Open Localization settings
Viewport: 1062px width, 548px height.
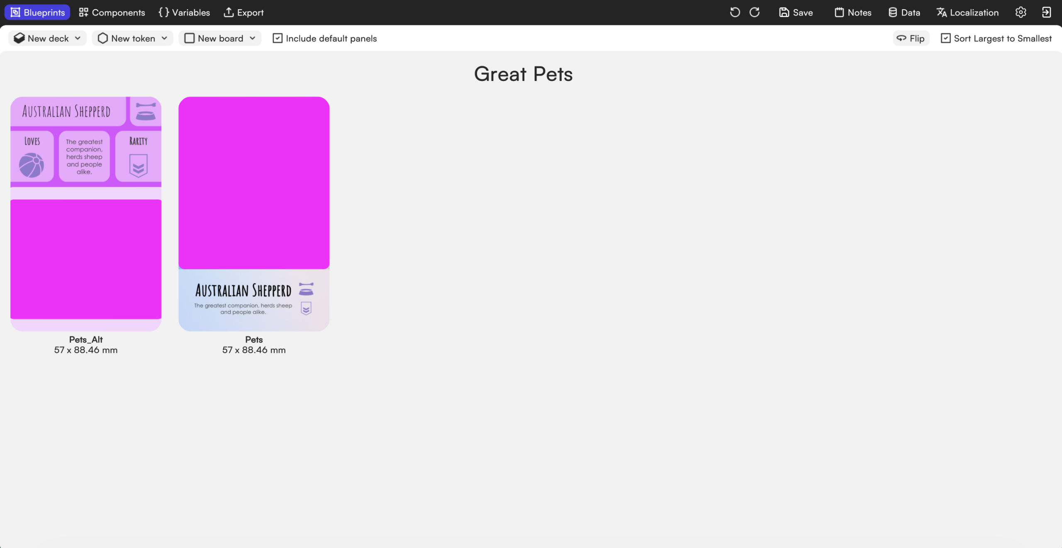pos(967,12)
